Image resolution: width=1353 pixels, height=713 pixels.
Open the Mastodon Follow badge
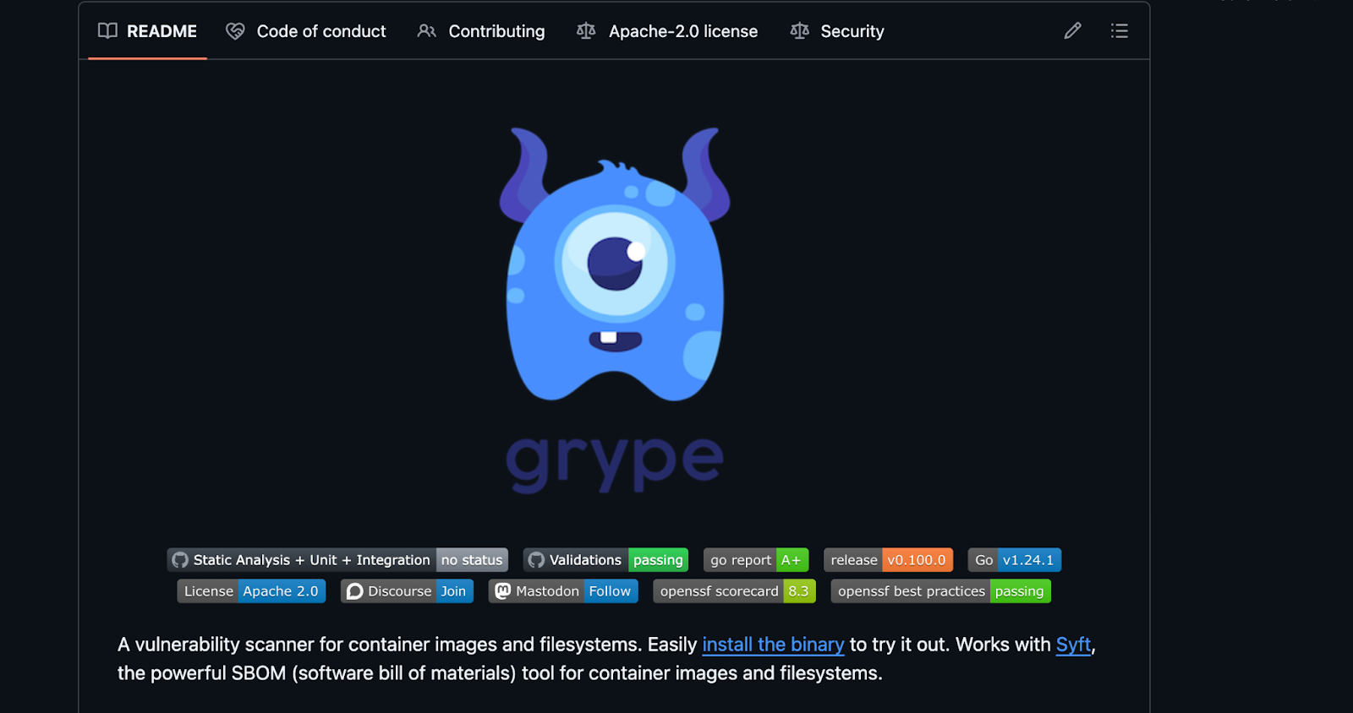[x=563, y=591]
